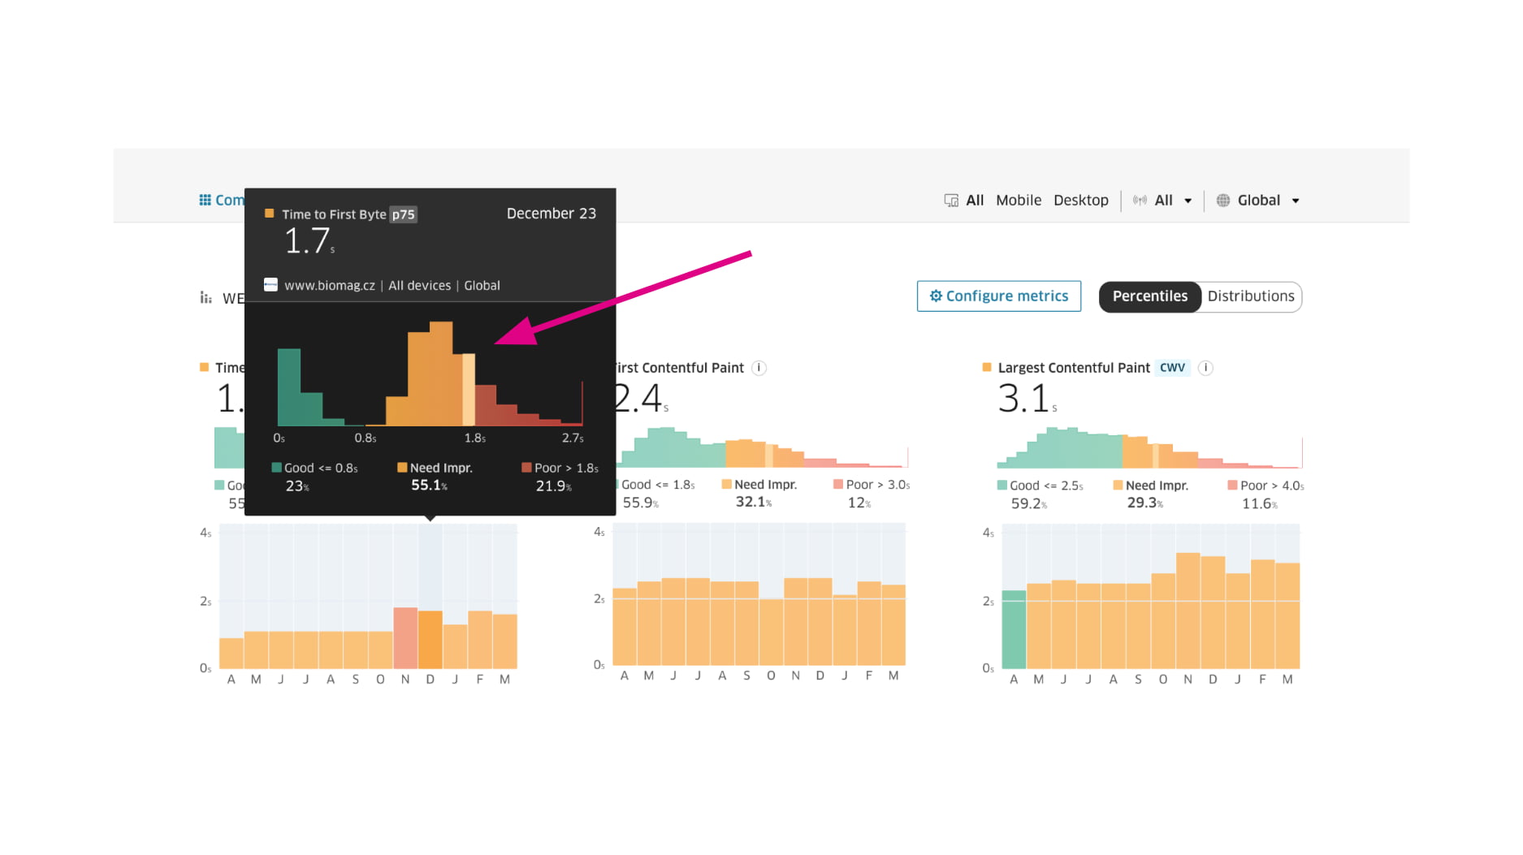The width and height of the screenshot is (1523, 855).
Task: Click the orange Need Impr. swatch under LCP
Action: pyautogui.click(x=1118, y=486)
